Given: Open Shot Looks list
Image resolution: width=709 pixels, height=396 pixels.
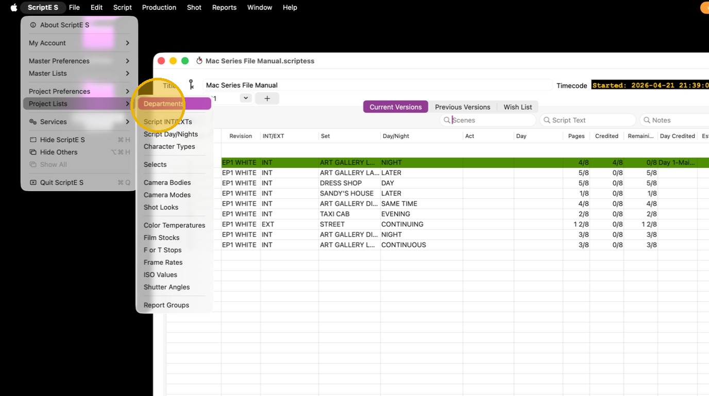Looking at the screenshot, I should (x=174, y=207).
